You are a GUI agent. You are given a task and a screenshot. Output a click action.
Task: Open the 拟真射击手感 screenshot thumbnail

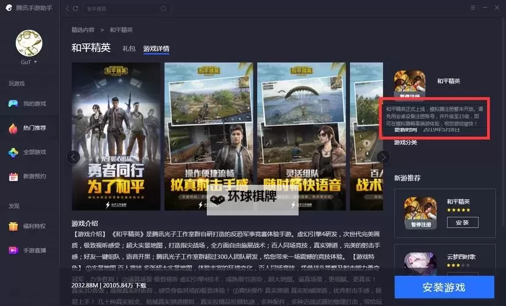(x=209, y=136)
